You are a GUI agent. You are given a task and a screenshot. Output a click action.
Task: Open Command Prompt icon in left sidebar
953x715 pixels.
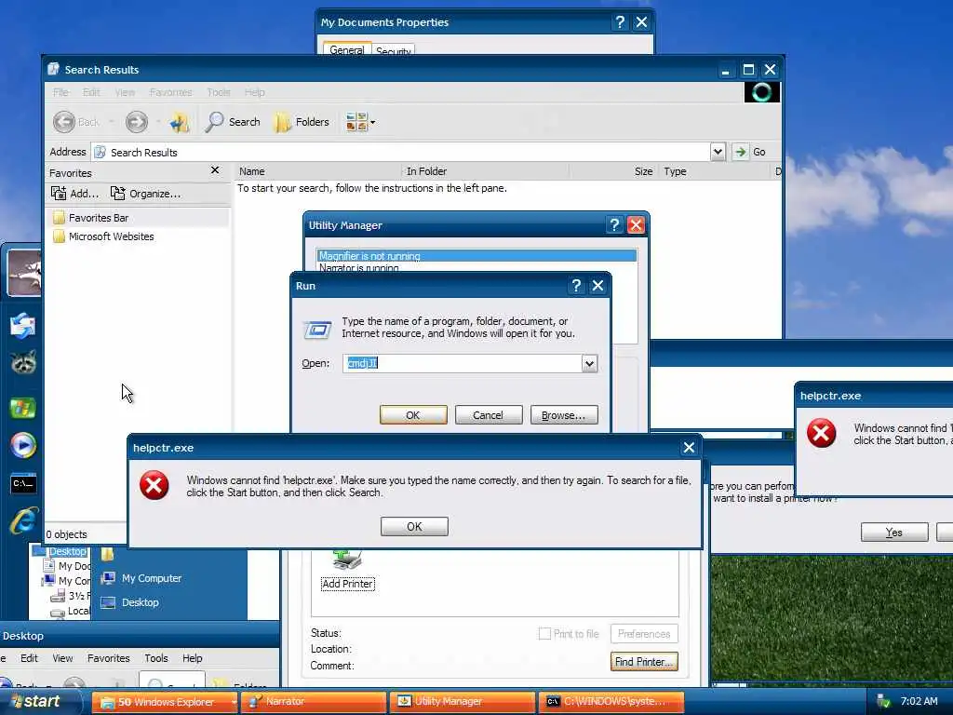click(23, 483)
